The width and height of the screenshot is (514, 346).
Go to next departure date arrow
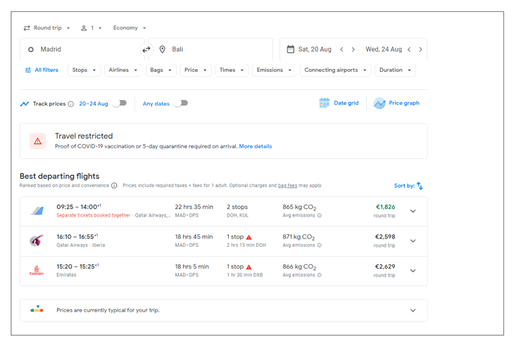tap(353, 49)
